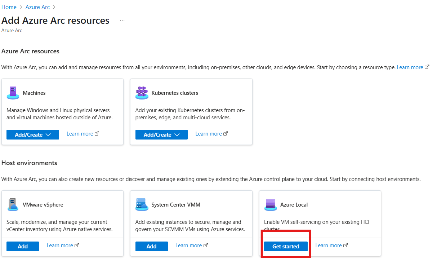Go to Home breadcrumb
437x261 pixels.
click(x=9, y=7)
